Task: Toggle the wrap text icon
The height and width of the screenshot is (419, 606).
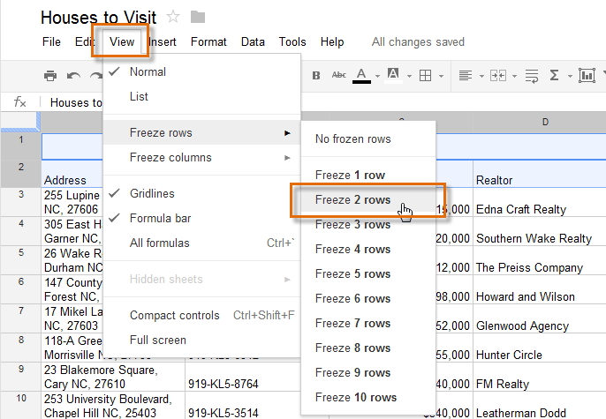Action: [532, 76]
